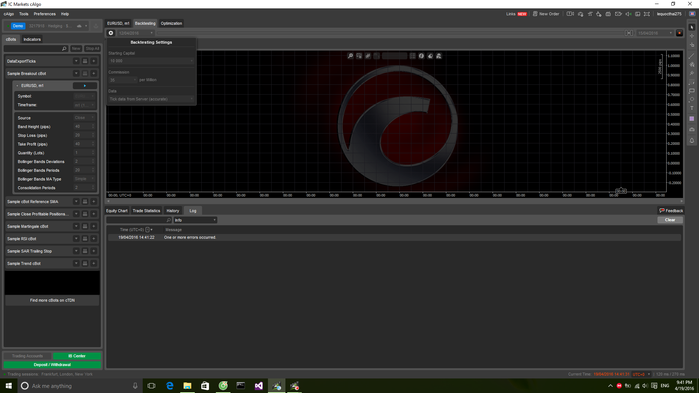Select the Andrews pitchfork tool

tap(692, 73)
